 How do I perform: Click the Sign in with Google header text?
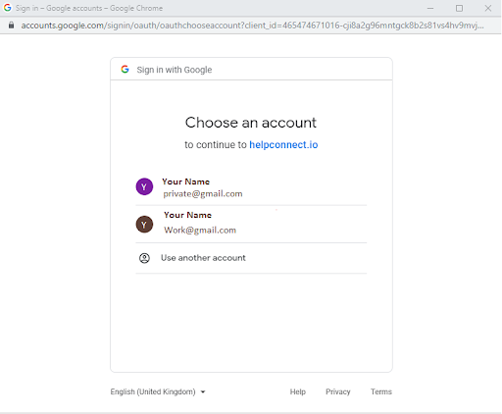[175, 70]
